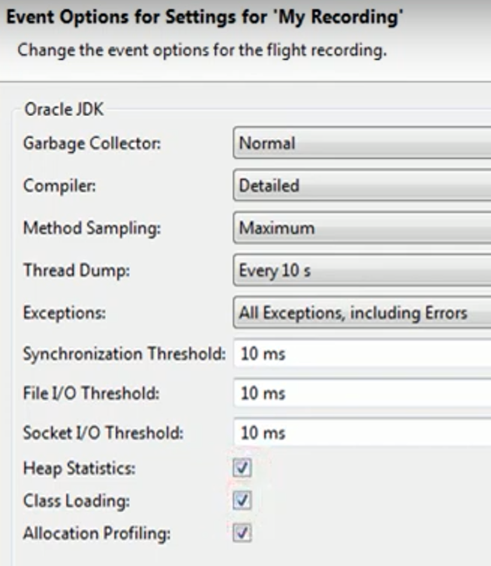Expand the Compiler dropdown set to Detailed
Screen dimensions: 491x566
[362, 186]
